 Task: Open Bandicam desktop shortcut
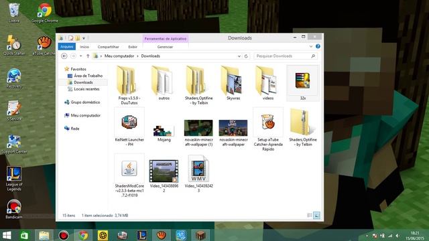pyautogui.click(x=13, y=209)
